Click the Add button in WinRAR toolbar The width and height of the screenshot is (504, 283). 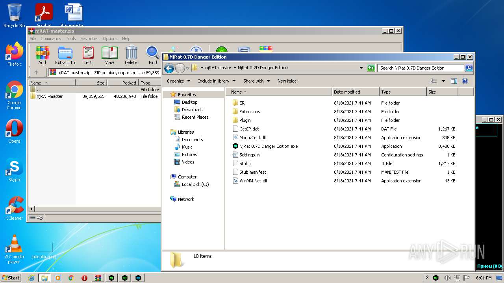tap(42, 55)
